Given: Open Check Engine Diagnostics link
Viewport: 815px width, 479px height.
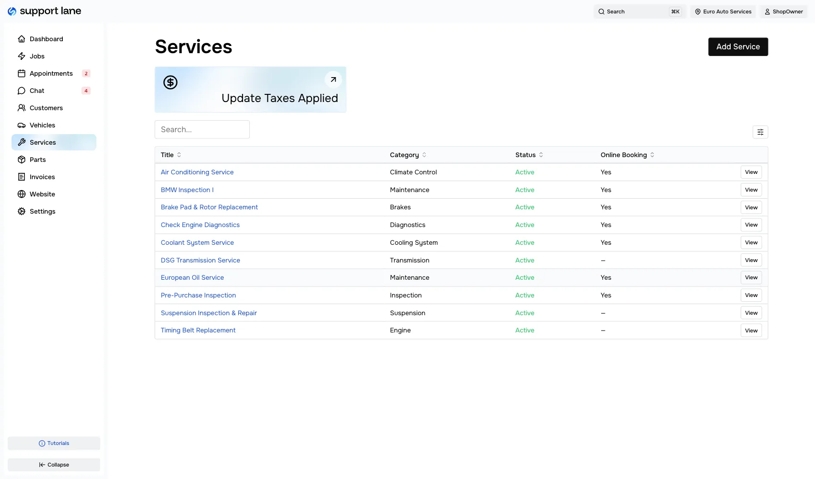Looking at the screenshot, I should [x=200, y=225].
